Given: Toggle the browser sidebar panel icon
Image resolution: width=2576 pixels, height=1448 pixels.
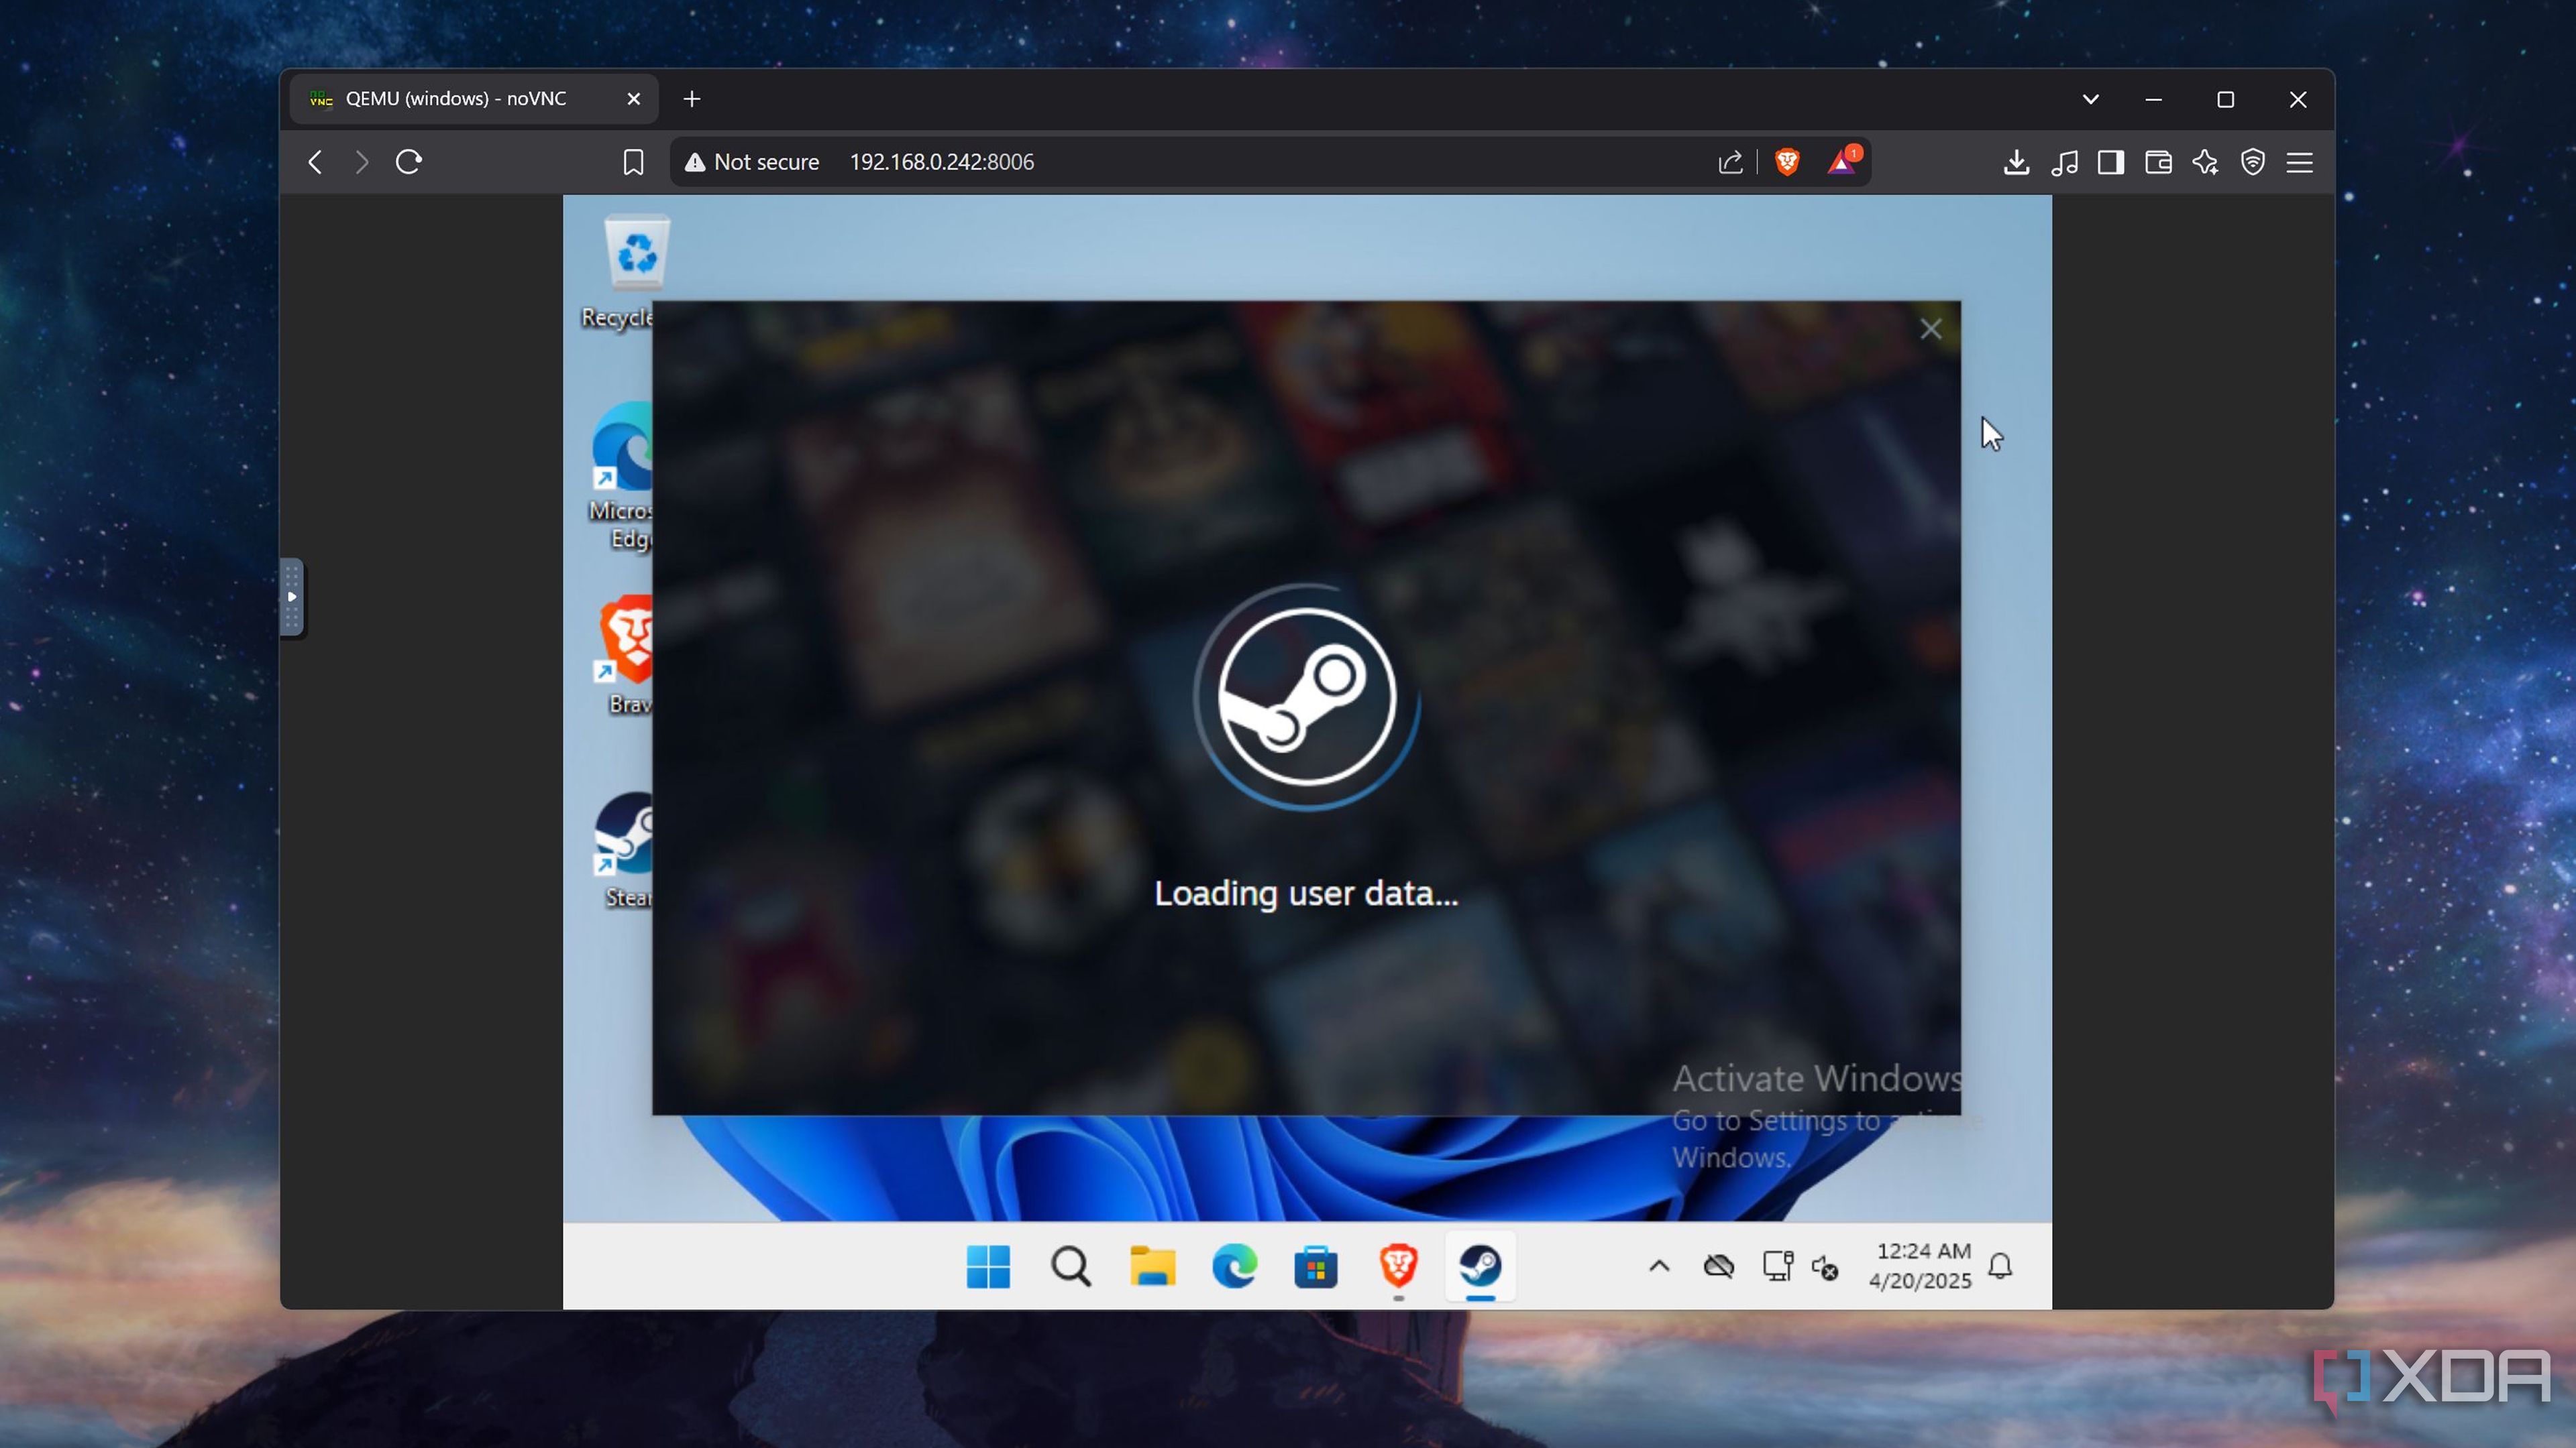Looking at the screenshot, I should 2111,162.
